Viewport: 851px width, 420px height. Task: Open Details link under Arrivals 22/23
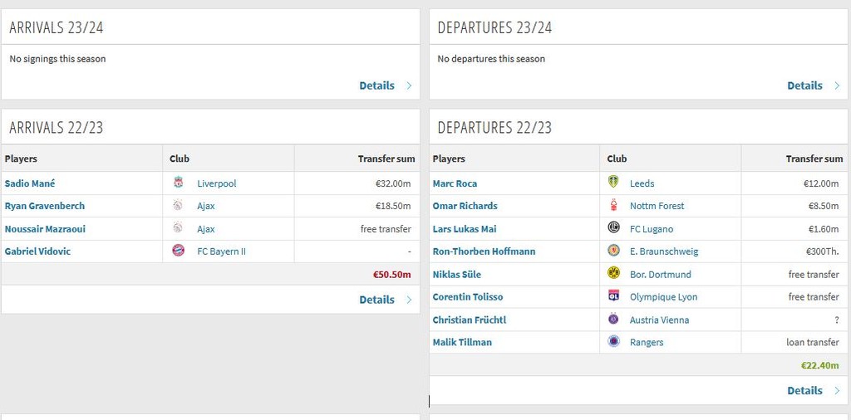tap(376, 300)
